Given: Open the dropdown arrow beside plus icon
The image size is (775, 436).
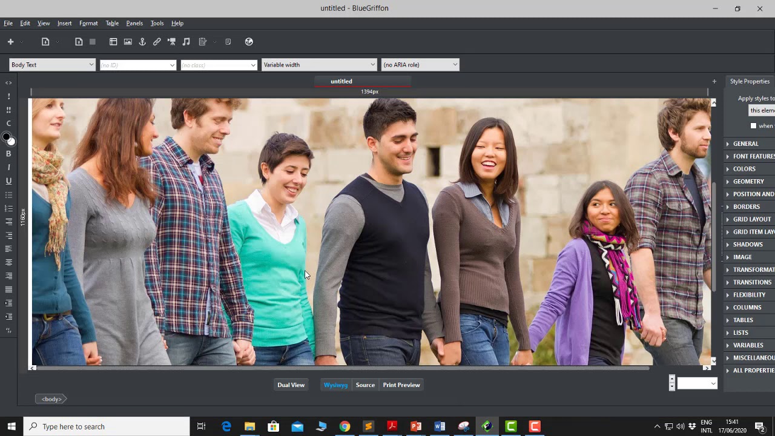Looking at the screenshot, I should 22,42.
